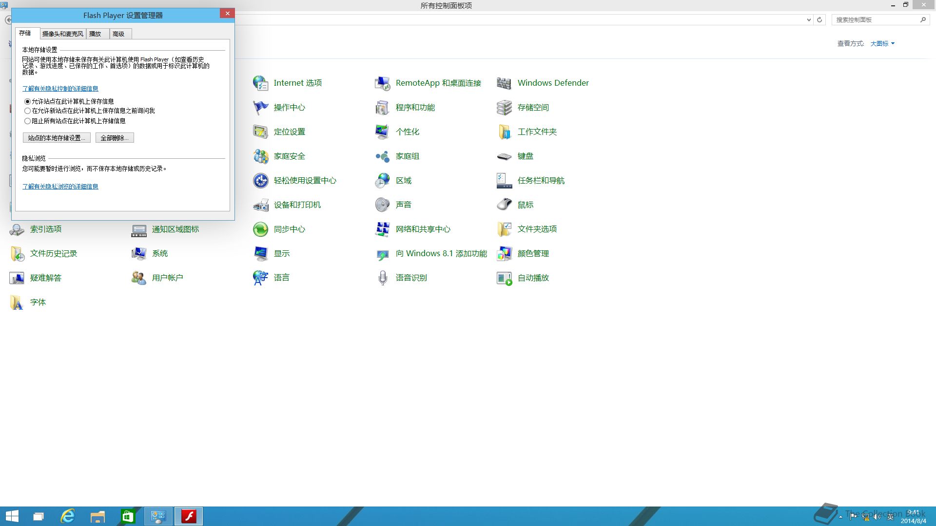Open File Explorer from taskbar
Screen dimensions: 936x526
pos(97,516)
